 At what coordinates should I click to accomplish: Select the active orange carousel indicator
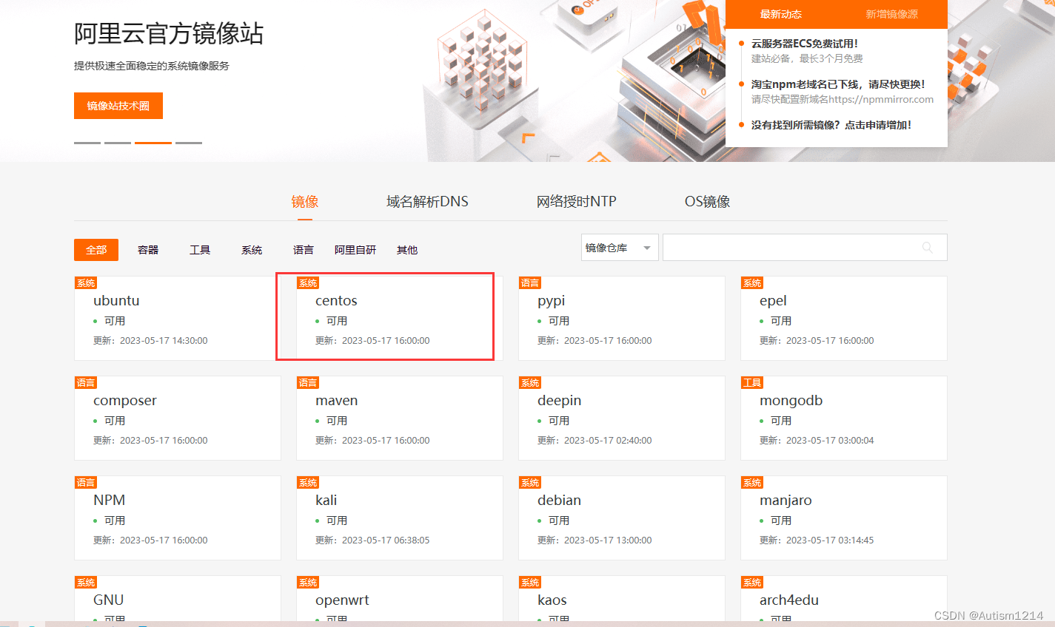tap(153, 143)
